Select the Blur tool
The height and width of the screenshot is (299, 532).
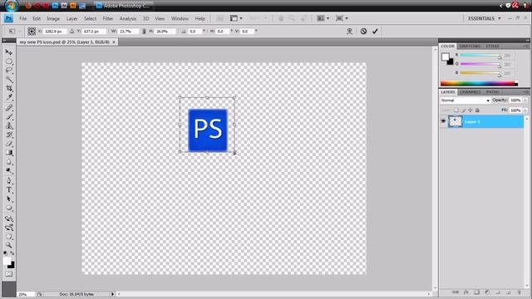point(9,162)
